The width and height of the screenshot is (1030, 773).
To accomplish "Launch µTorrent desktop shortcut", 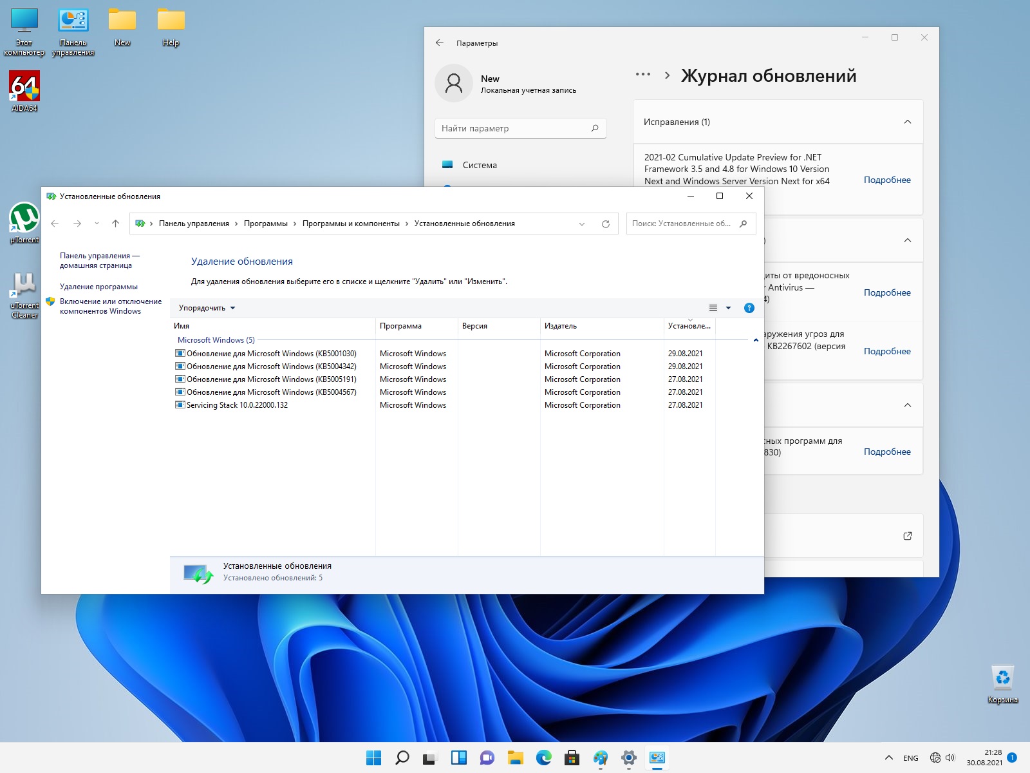I will 24,223.
